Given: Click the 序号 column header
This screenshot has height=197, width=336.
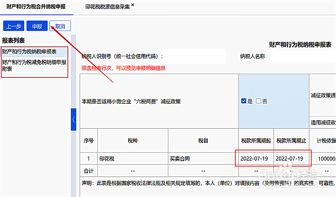Looking at the screenshot, I should (x=89, y=141).
